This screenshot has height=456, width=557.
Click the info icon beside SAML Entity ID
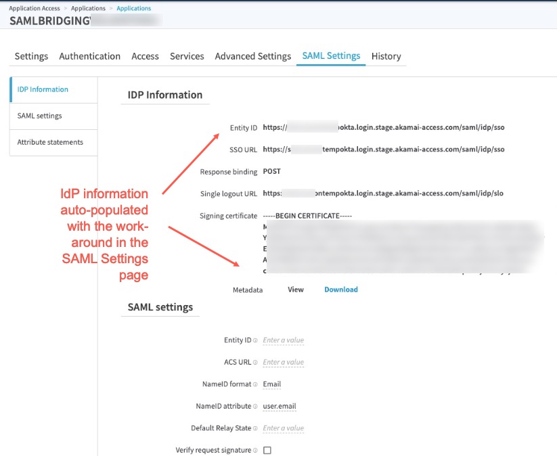pyautogui.click(x=255, y=340)
